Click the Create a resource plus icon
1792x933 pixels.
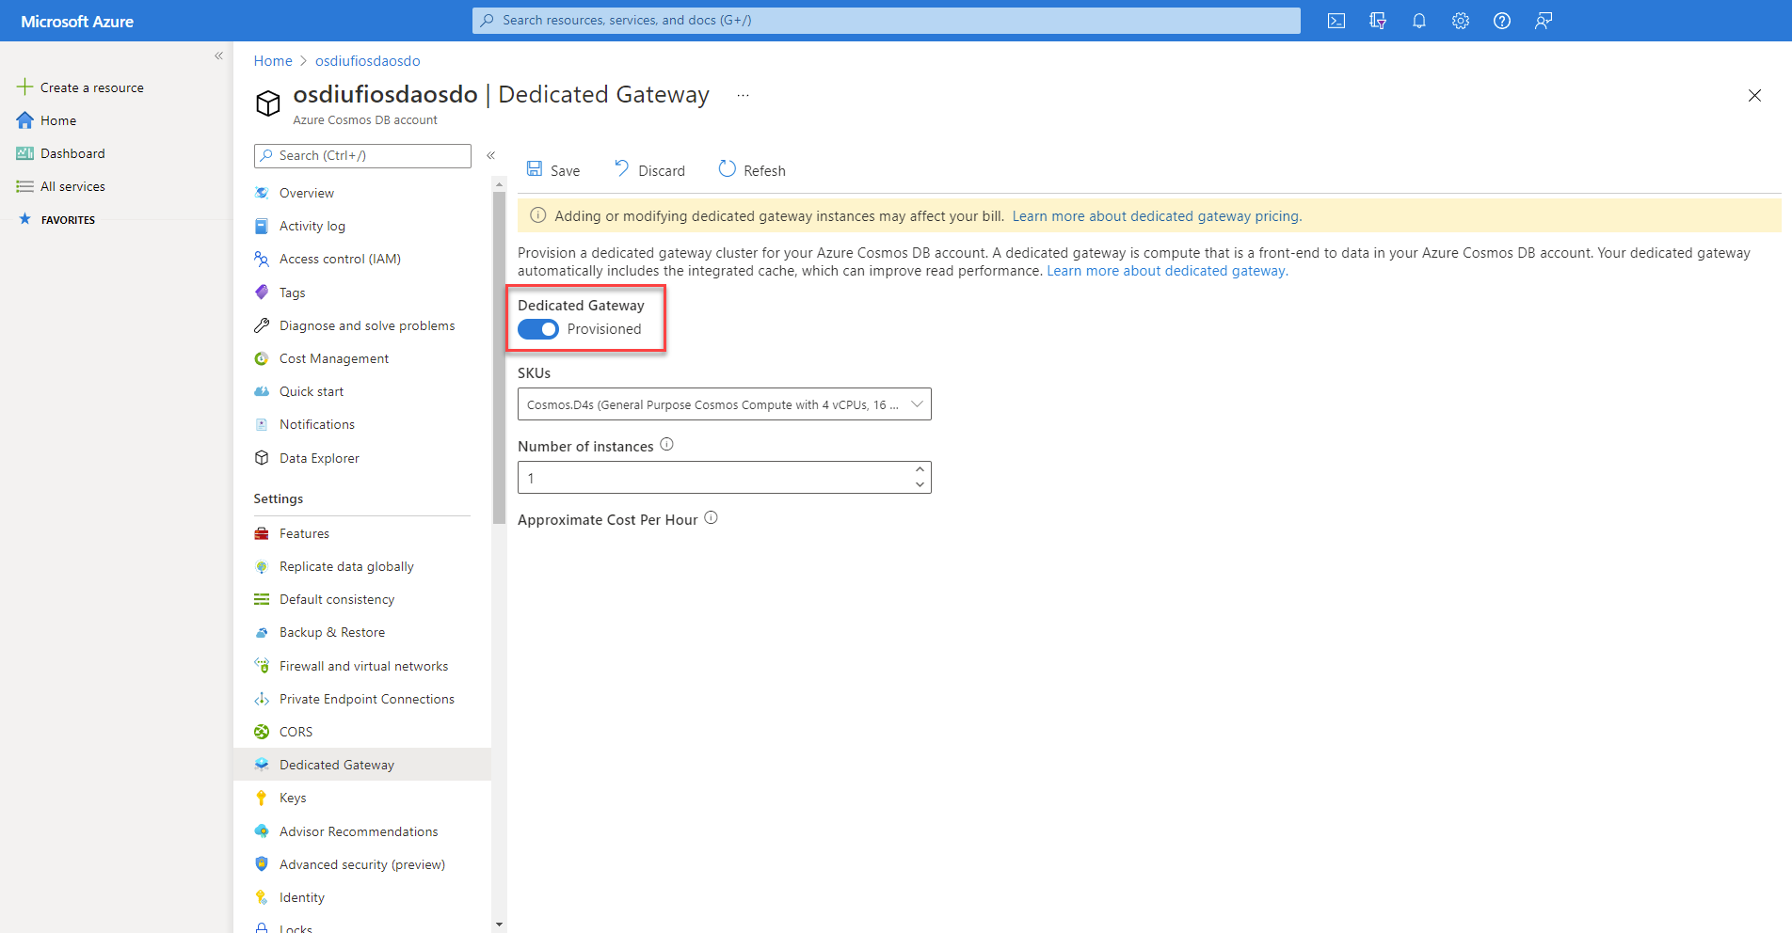(x=25, y=87)
